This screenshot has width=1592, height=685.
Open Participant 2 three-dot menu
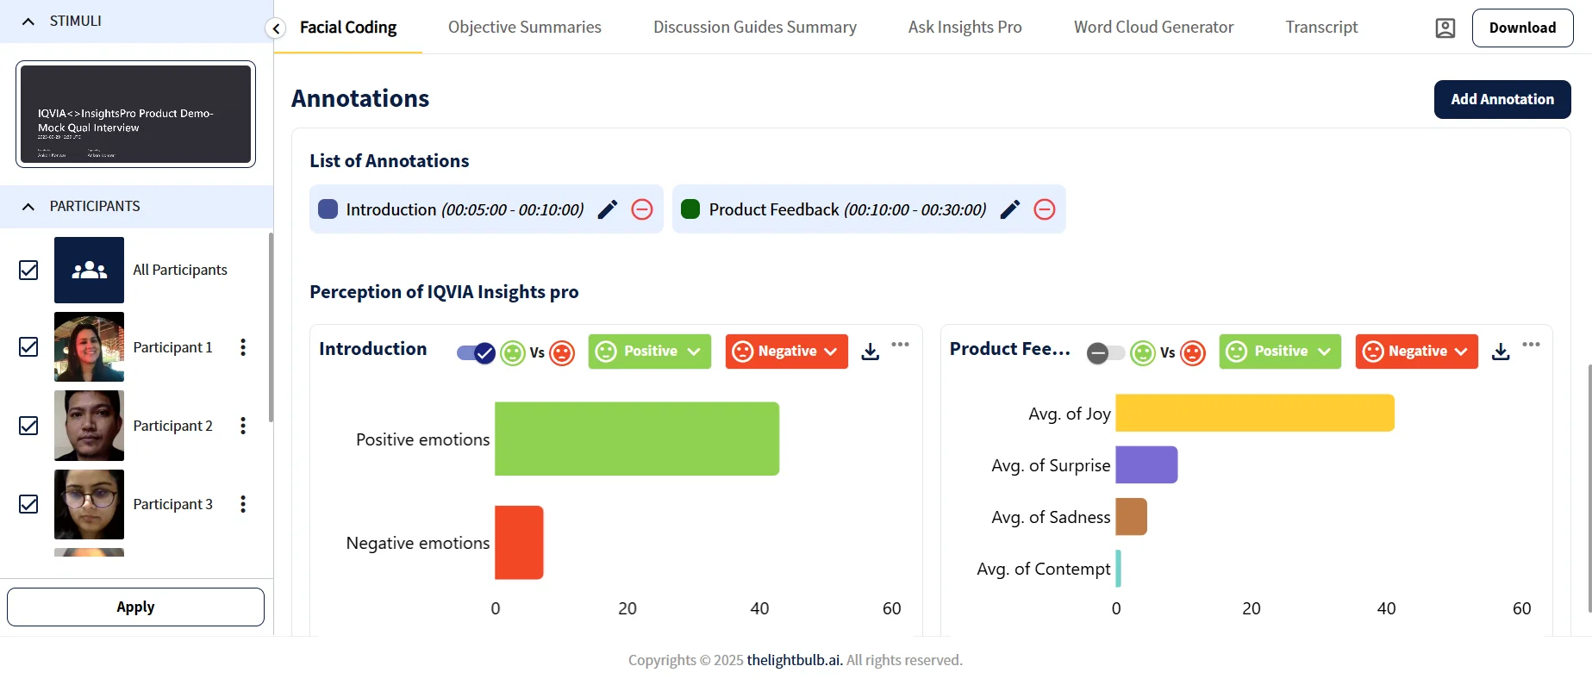[x=243, y=426]
